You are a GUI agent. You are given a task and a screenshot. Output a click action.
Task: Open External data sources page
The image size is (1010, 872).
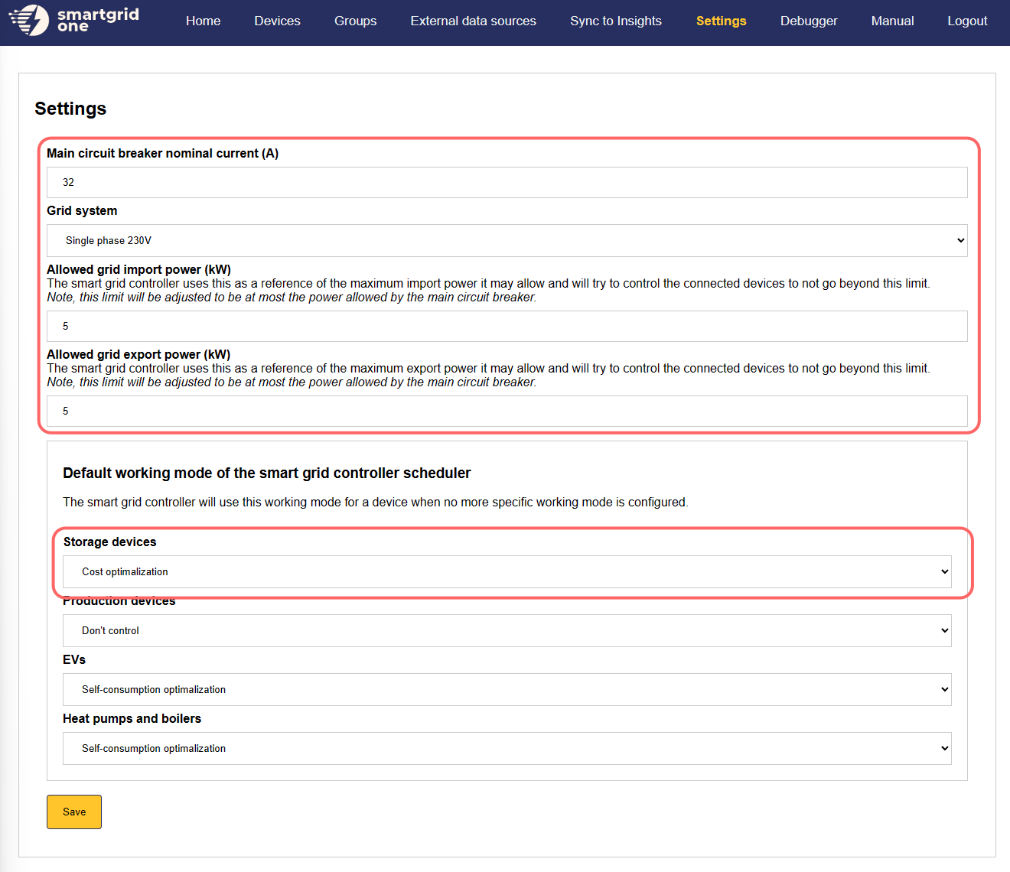[473, 21]
